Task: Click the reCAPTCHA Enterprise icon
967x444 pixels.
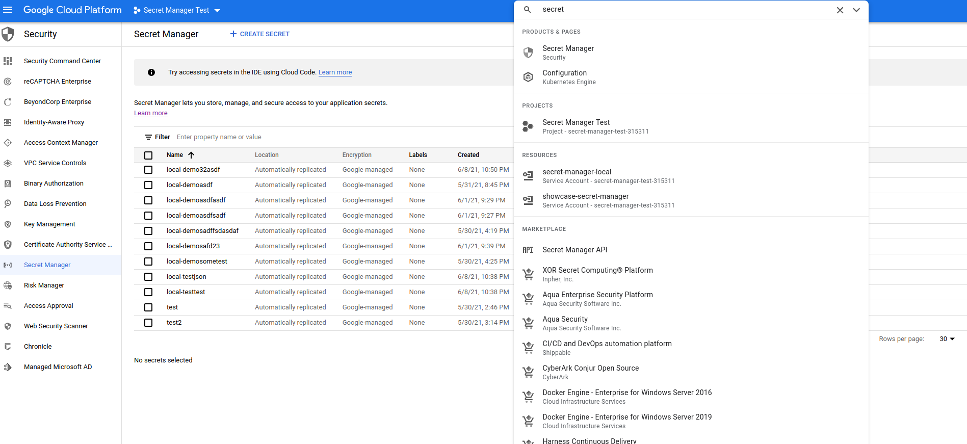Action: pyautogui.click(x=8, y=82)
